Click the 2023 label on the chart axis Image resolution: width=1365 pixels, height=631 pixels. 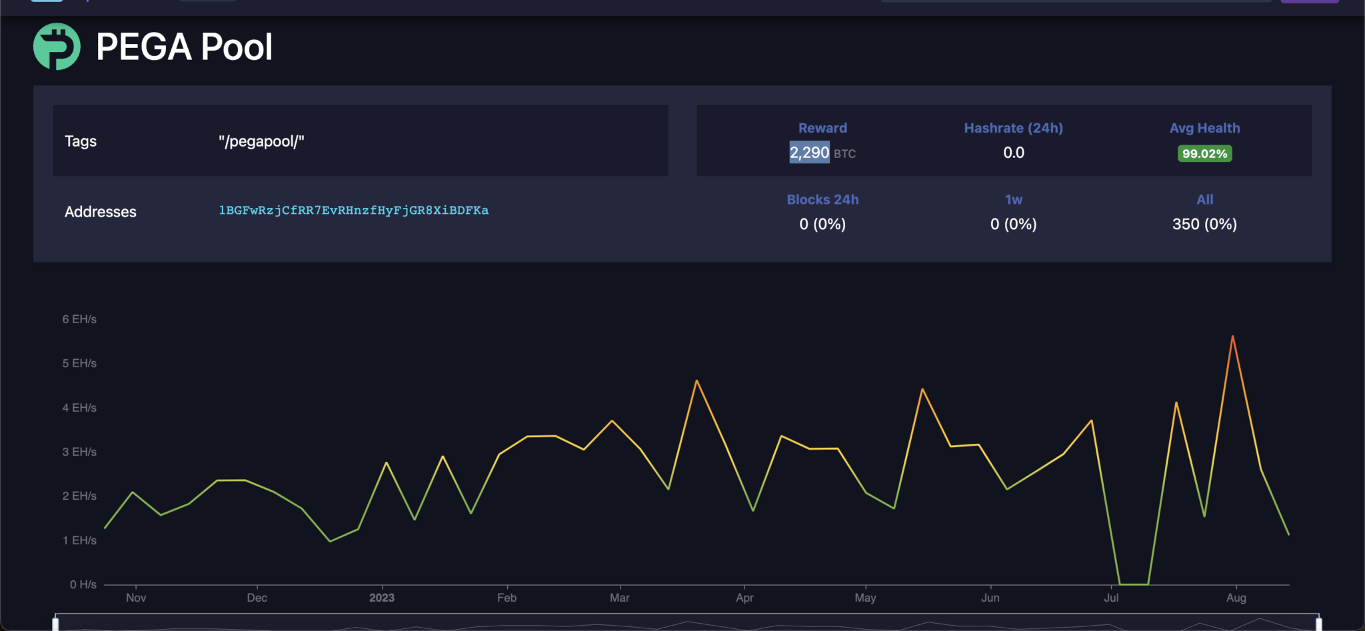click(382, 597)
